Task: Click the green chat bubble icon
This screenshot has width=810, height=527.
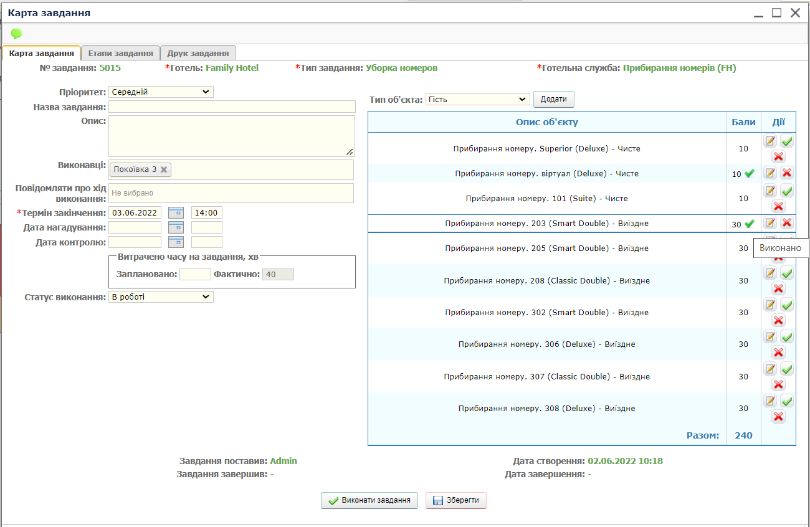Action: coord(16,34)
